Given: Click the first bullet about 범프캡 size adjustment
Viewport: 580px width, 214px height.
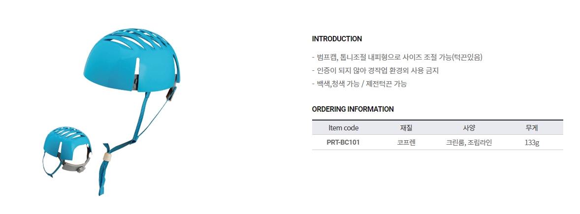Looking at the screenshot, I should coord(397,57).
